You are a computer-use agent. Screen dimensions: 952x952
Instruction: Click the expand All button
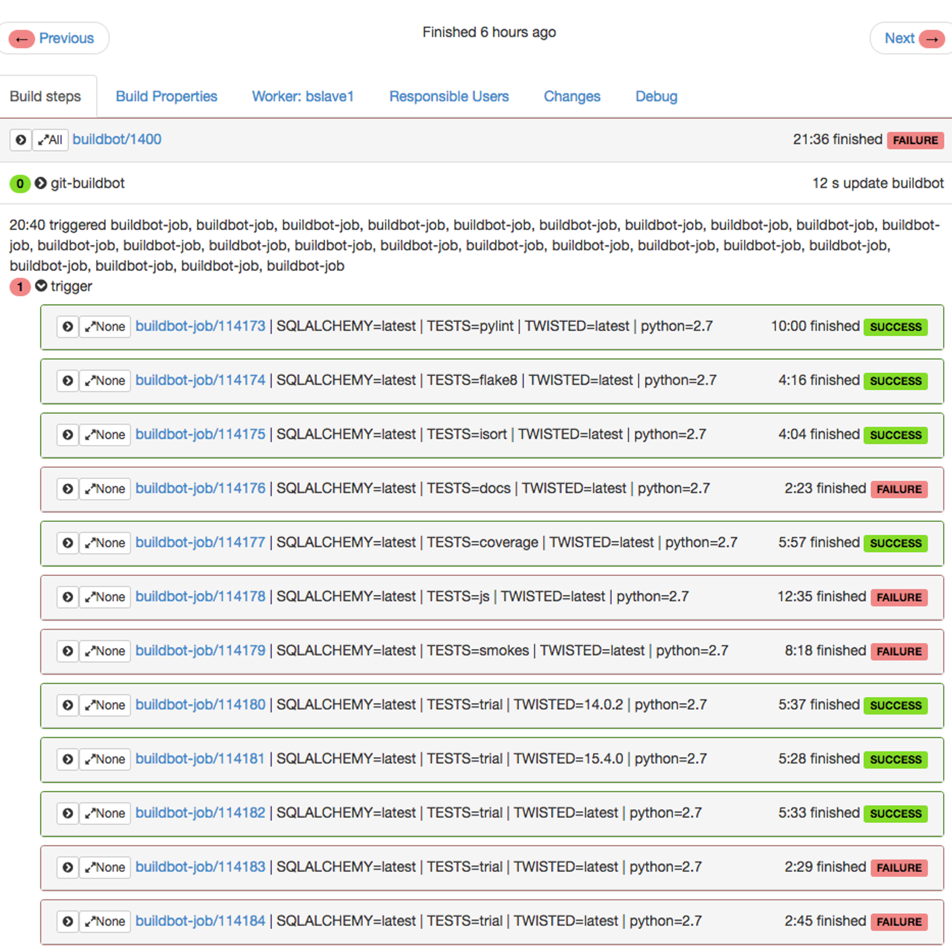click(51, 140)
